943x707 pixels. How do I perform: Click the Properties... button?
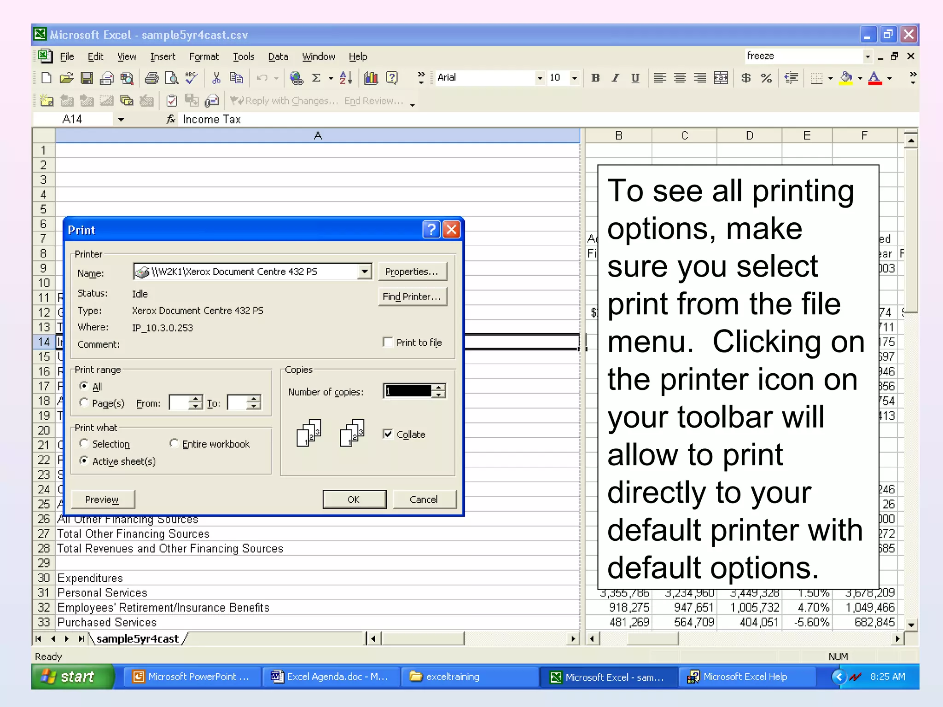[412, 272]
